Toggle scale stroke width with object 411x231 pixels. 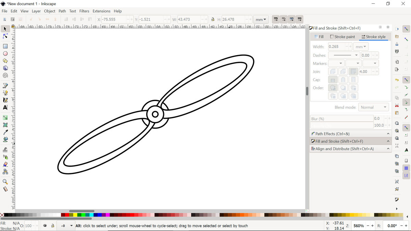tap(275, 20)
